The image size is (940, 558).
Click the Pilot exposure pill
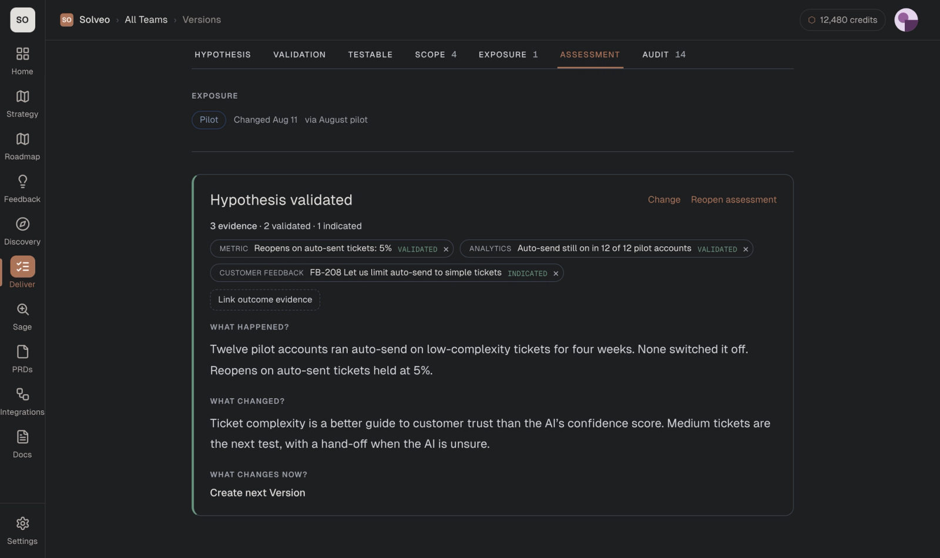(209, 120)
